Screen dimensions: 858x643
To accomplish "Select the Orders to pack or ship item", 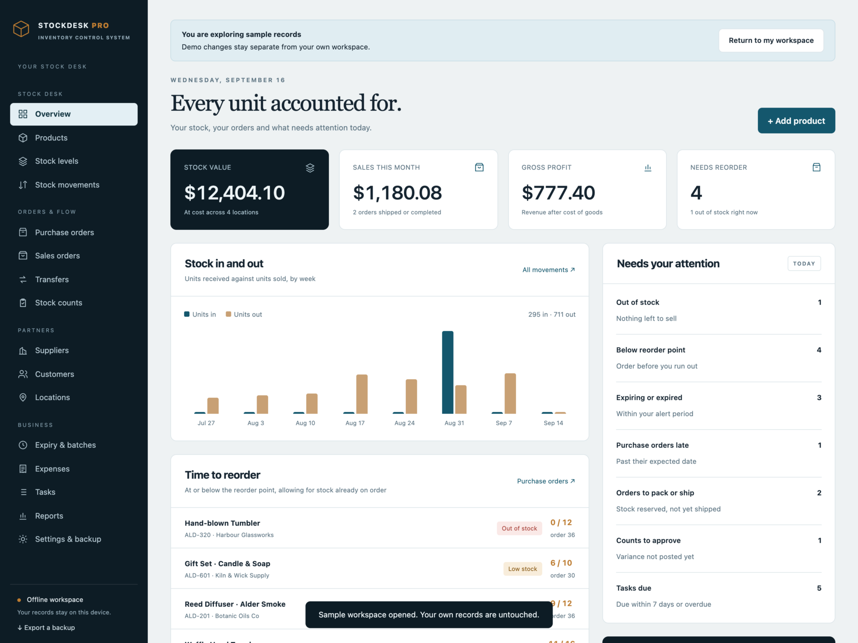I will pos(719,501).
